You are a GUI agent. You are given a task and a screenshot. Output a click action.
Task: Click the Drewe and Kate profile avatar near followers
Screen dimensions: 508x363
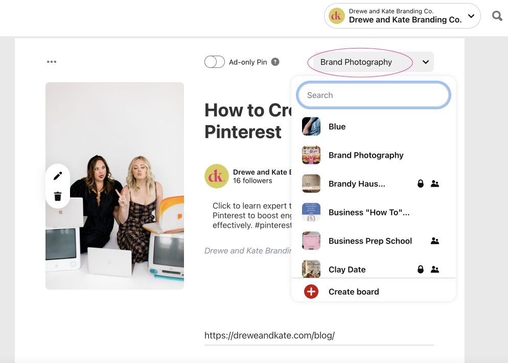point(216,176)
